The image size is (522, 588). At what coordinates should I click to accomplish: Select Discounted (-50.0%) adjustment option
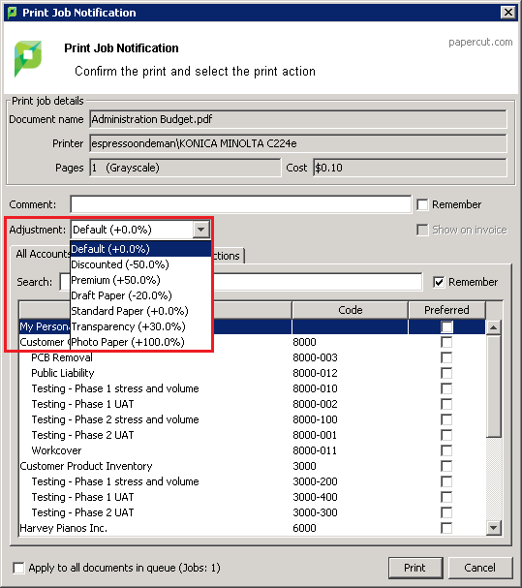coord(120,264)
